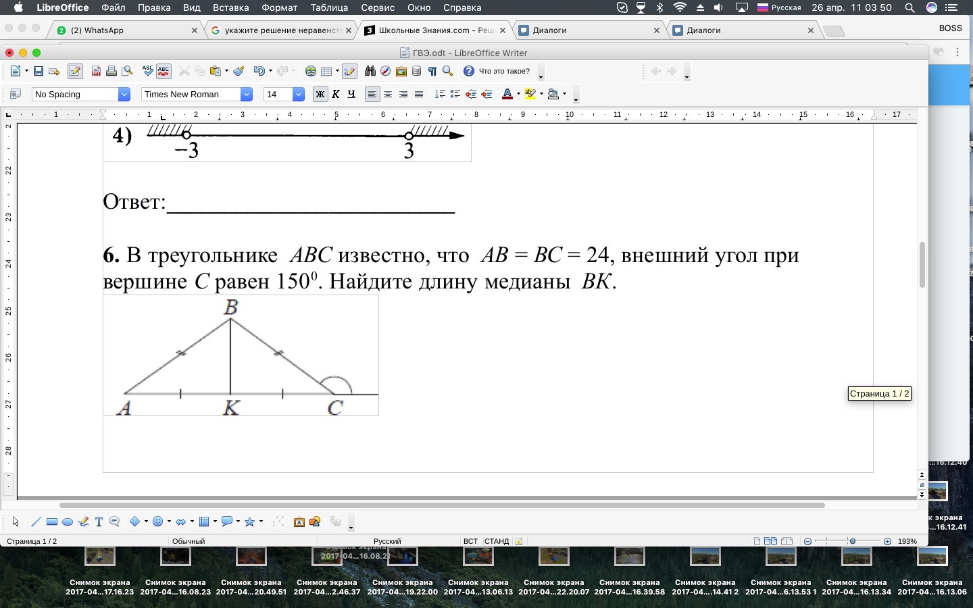The height and width of the screenshot is (608, 973).
Task: Open the Формат menu
Action: point(280,7)
